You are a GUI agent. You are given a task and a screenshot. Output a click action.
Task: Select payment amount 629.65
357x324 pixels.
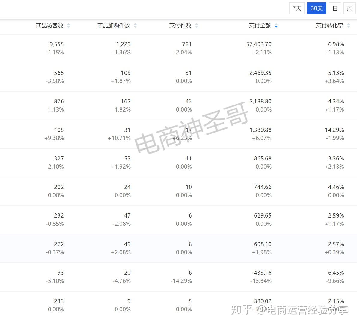(263, 215)
